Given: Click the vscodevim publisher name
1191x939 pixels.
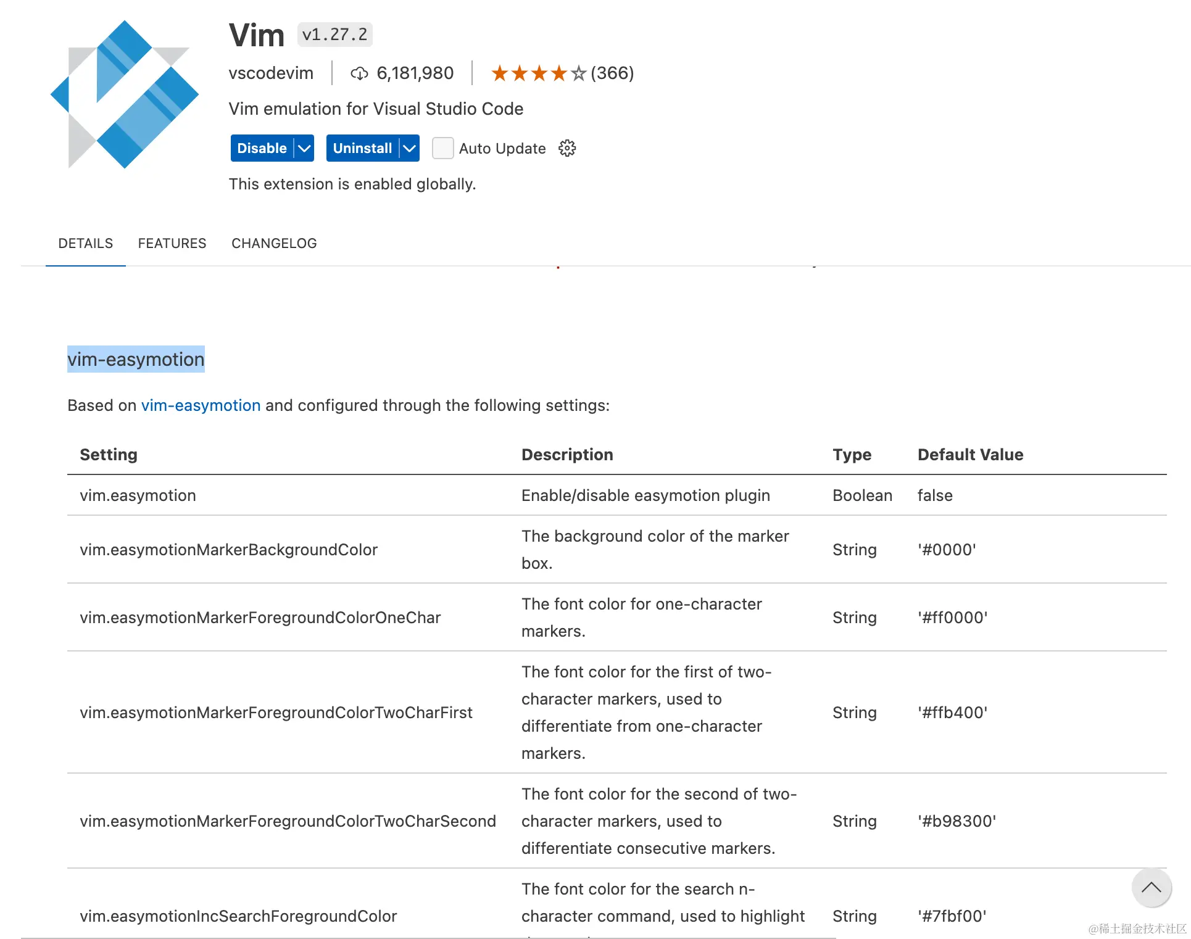Looking at the screenshot, I should pyautogui.click(x=271, y=73).
